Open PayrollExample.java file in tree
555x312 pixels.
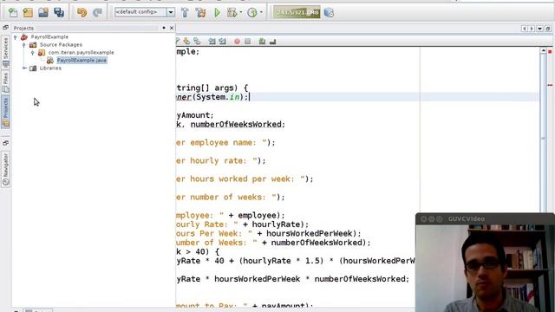(82, 60)
